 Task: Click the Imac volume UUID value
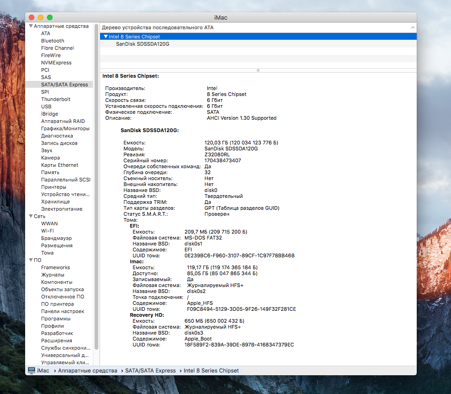pyautogui.click(x=241, y=309)
